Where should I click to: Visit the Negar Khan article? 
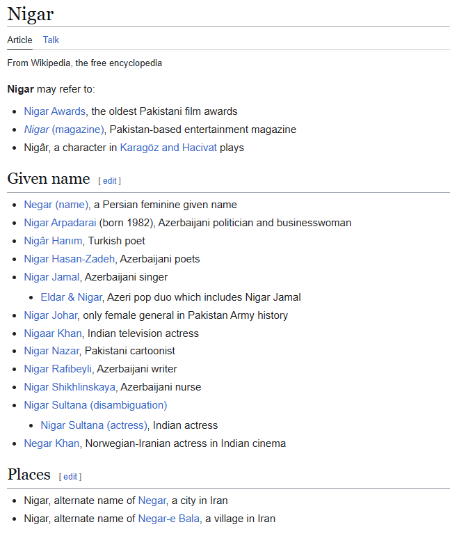(x=51, y=443)
